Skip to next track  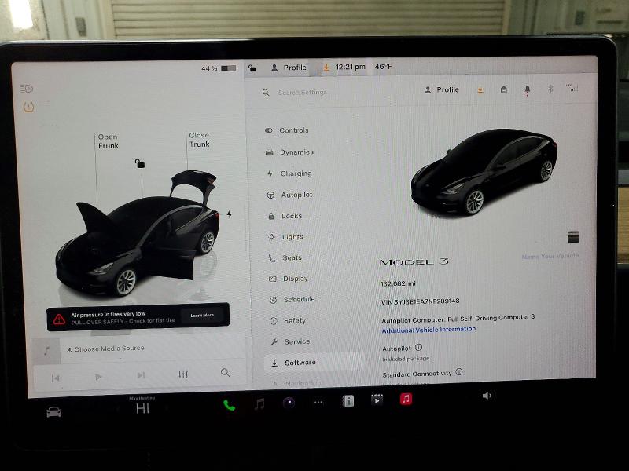pos(141,375)
